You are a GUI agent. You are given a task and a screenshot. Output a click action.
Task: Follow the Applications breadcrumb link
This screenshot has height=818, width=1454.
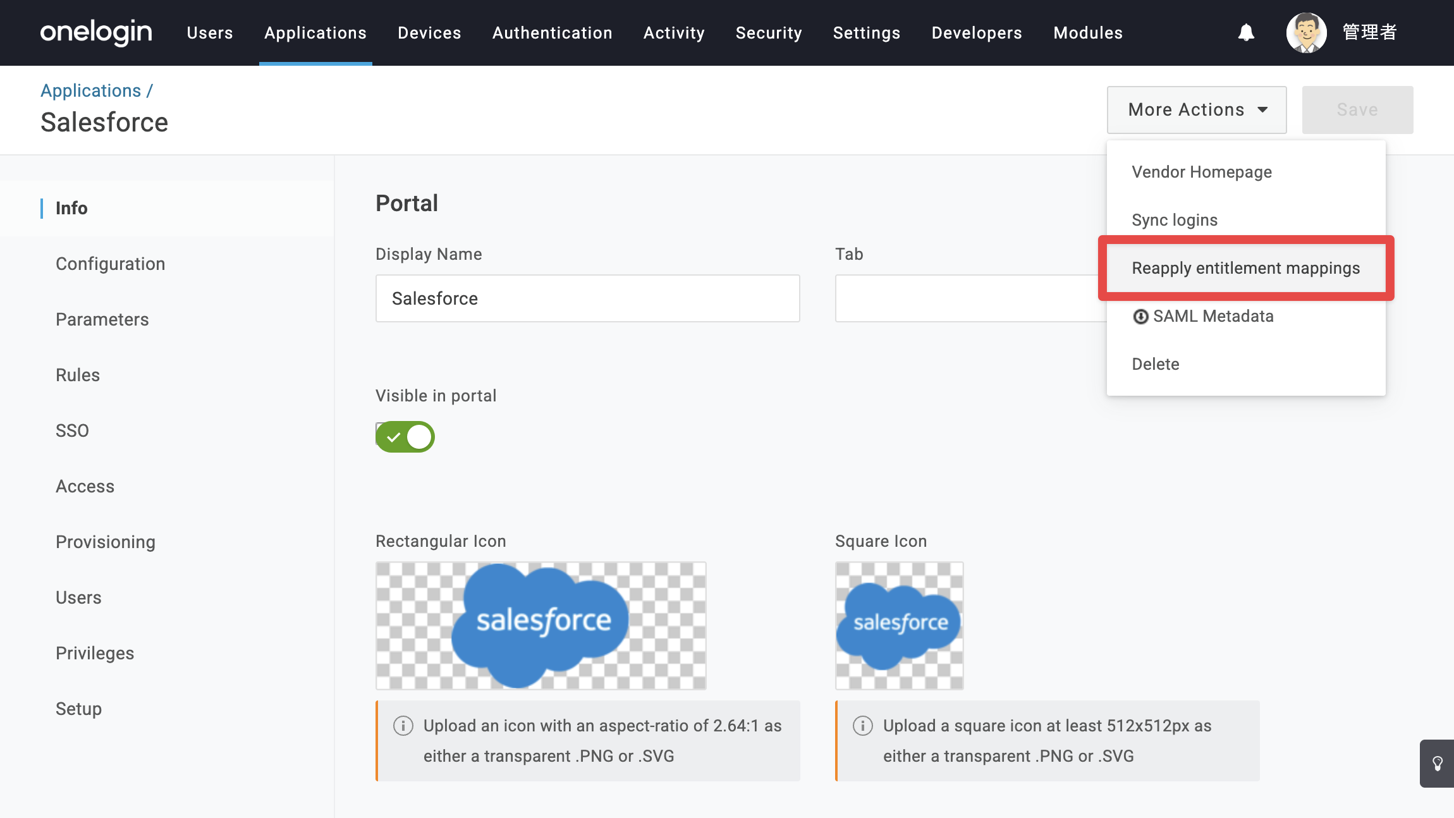pyautogui.click(x=91, y=91)
